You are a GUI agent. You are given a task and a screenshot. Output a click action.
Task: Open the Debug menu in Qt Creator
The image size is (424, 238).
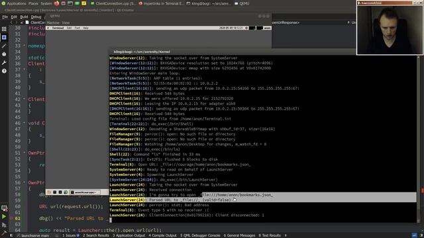point(36,17)
